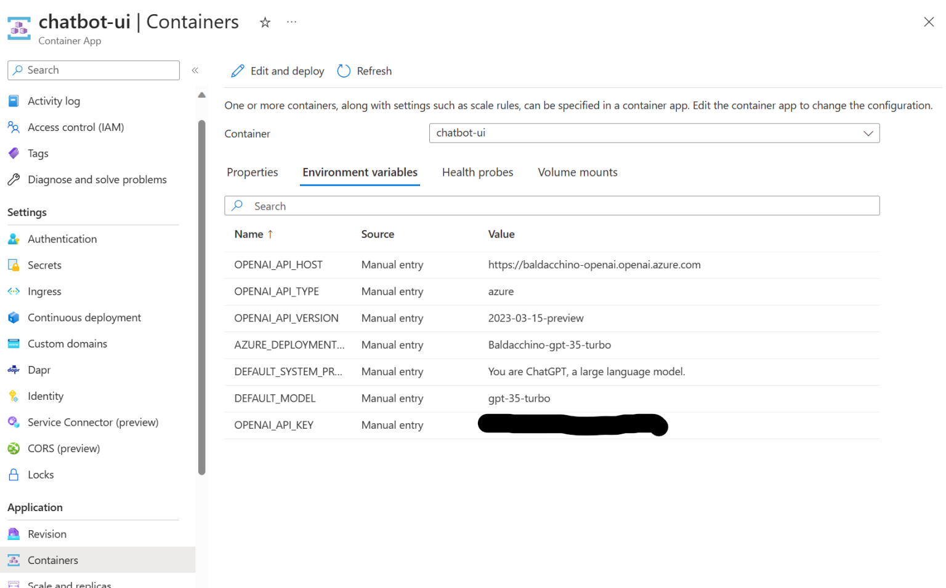946x588 pixels.
Task: Switch to the Health probes tab
Action: tap(477, 172)
